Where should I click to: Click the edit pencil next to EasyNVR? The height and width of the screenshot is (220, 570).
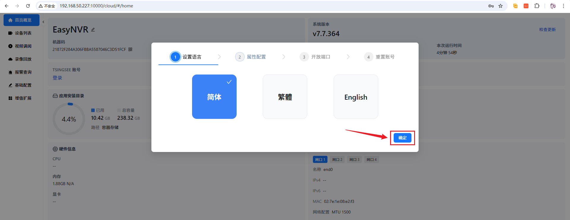[x=93, y=30]
